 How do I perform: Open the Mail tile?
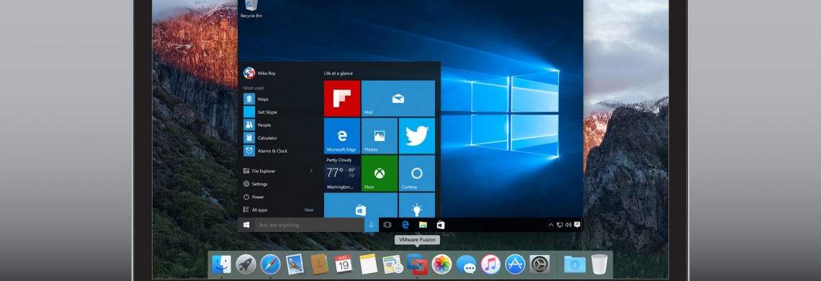(x=398, y=98)
